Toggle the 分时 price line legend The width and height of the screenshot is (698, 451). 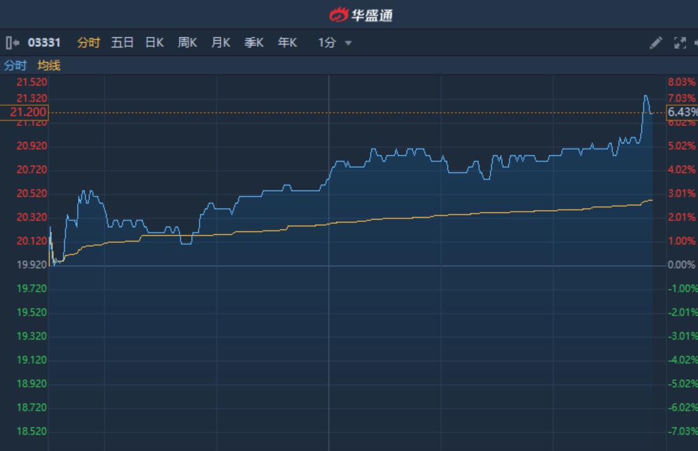[x=15, y=65]
